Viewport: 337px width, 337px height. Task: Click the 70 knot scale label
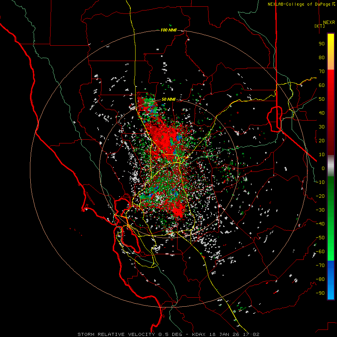[x=322, y=72]
